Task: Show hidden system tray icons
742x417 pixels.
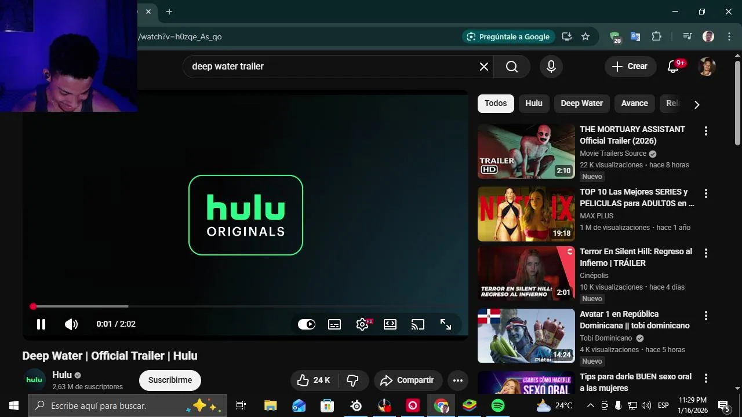Action: pos(590,405)
